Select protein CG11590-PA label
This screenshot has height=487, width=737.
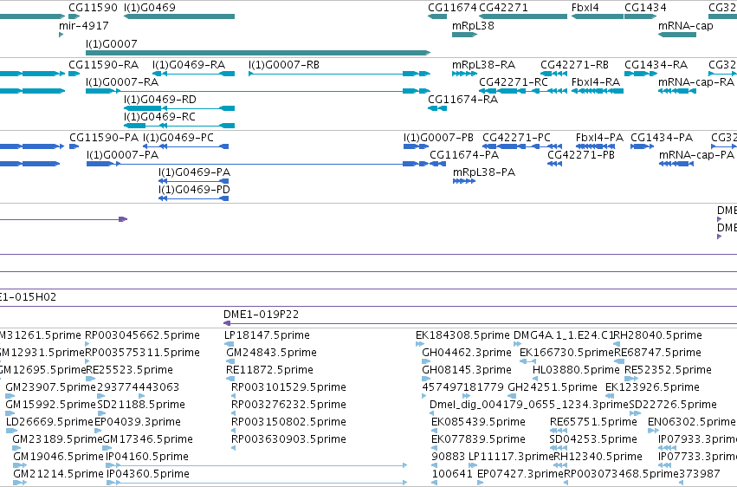coord(104,137)
